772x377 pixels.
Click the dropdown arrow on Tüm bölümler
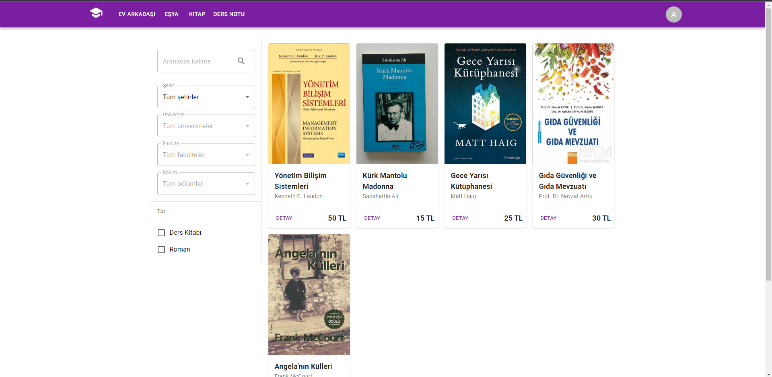247,184
